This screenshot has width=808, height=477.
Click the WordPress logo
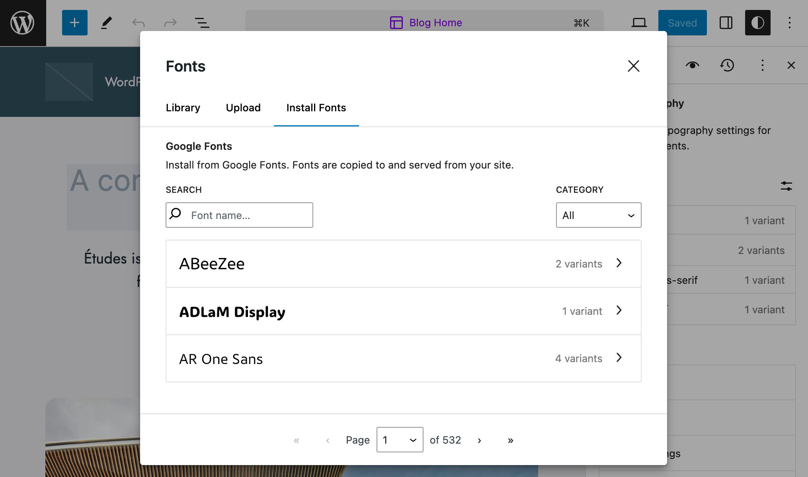click(23, 23)
